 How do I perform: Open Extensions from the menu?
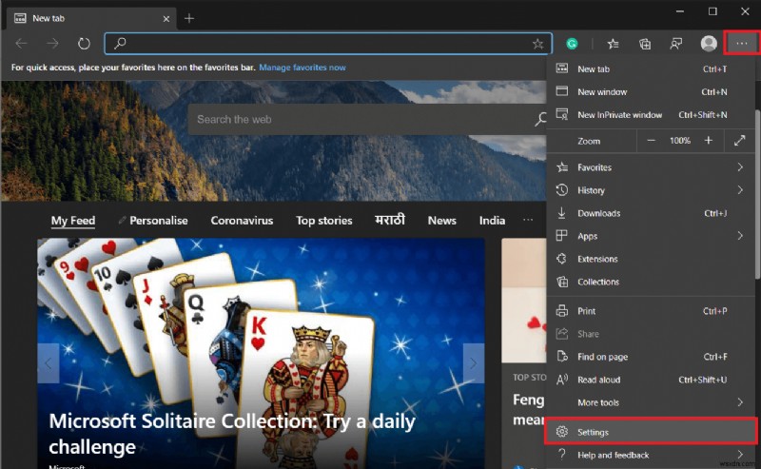(x=651, y=259)
